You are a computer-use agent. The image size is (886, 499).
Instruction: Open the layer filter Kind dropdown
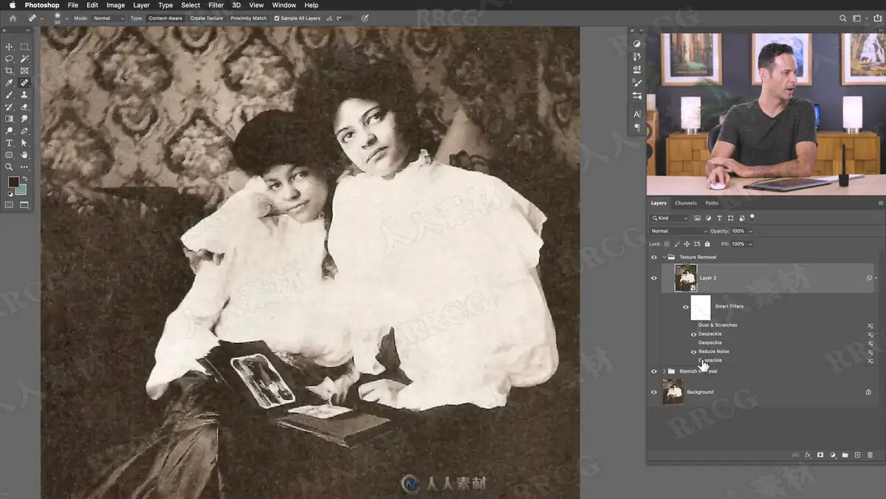pos(670,218)
